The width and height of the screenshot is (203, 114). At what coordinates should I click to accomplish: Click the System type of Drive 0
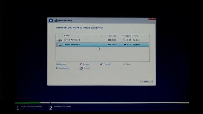tap(136, 40)
